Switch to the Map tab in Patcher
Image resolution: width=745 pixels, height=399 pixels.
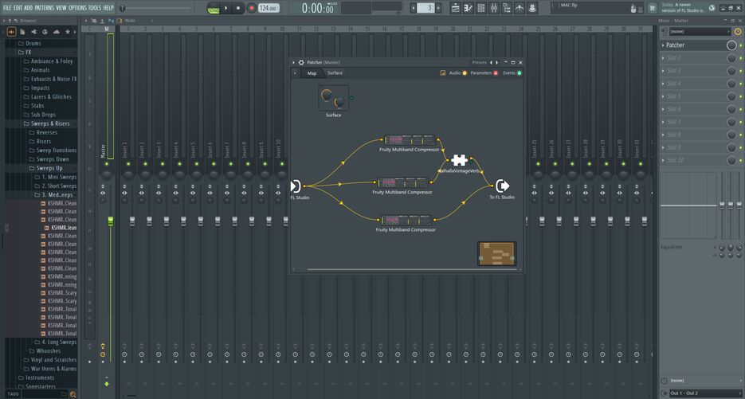[312, 73]
